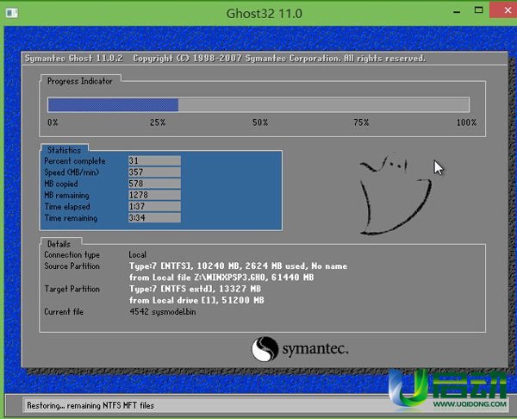Click the 75% progress marker label
517x419 pixels.
(x=361, y=122)
